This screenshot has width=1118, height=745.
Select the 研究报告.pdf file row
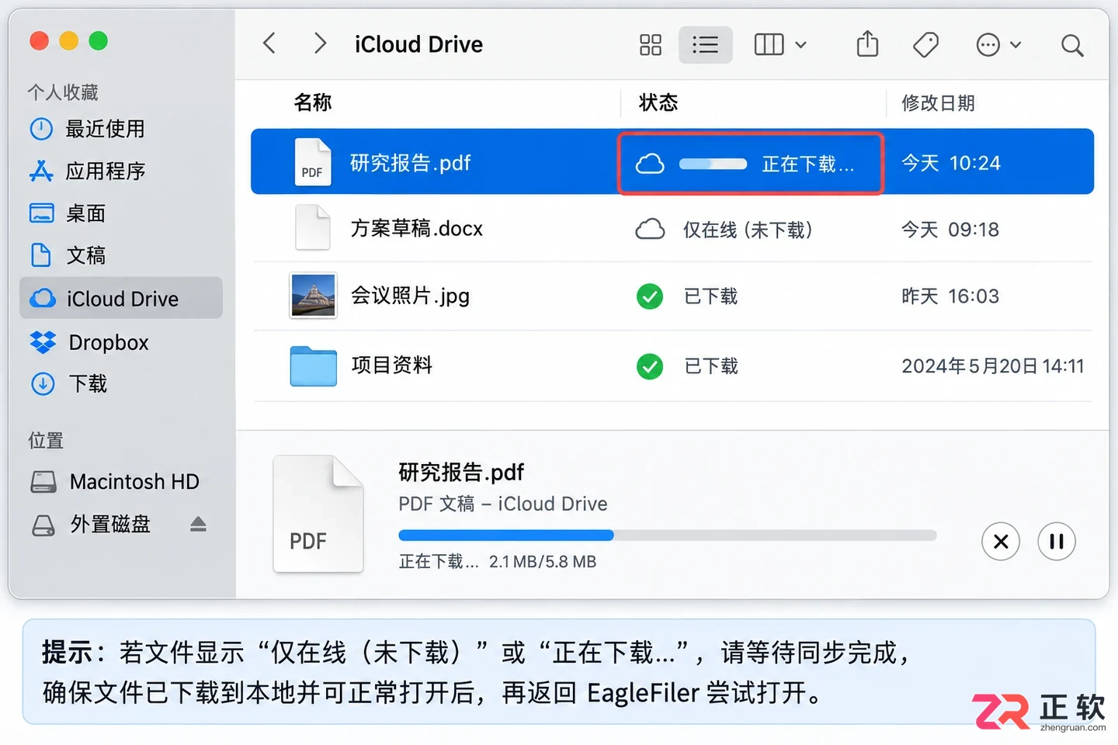(x=672, y=161)
